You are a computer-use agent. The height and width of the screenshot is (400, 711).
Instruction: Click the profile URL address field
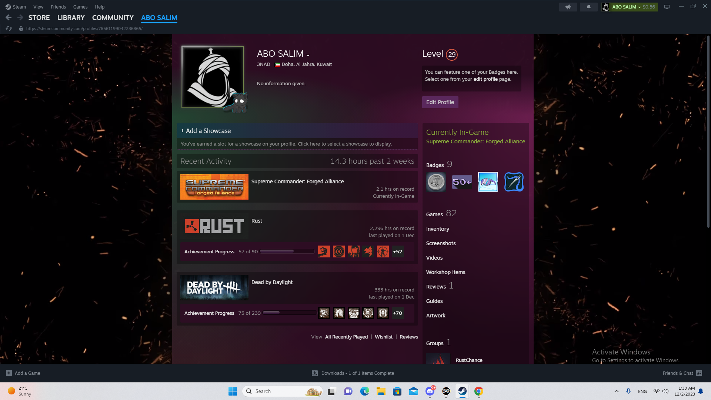click(x=84, y=29)
